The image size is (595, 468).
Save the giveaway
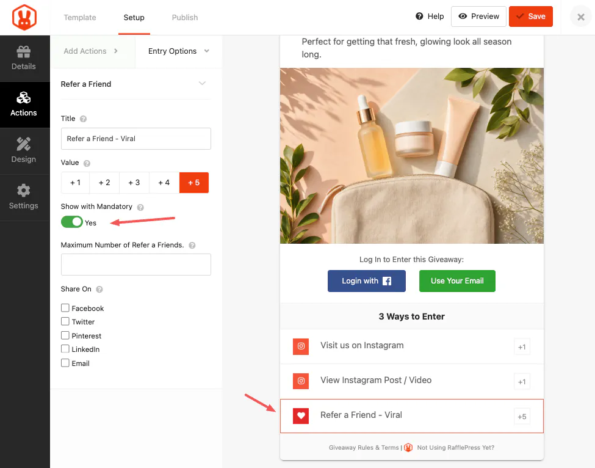(530, 16)
